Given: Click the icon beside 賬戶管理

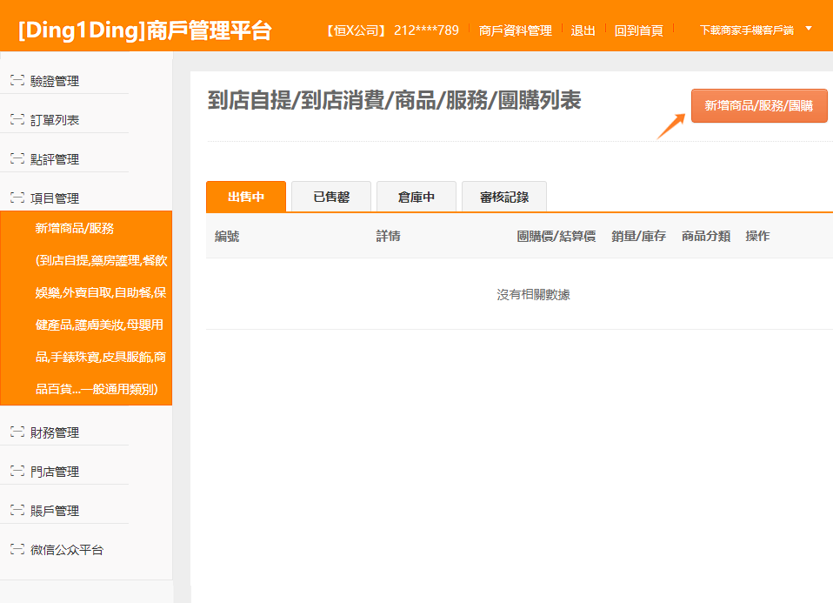Looking at the screenshot, I should point(17,511).
